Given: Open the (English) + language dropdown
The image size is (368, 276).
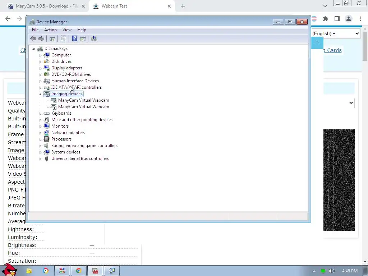Looking at the screenshot, I should point(336,33).
